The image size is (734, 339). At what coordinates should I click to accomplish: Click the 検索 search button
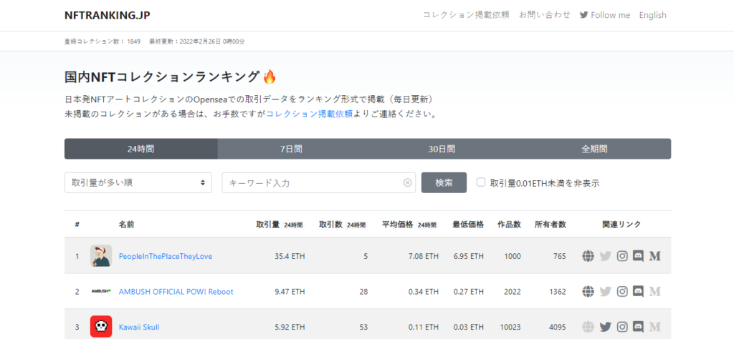pos(444,182)
